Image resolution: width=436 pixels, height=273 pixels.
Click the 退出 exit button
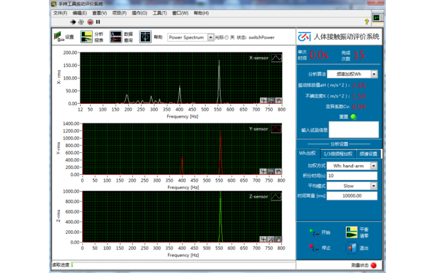point(357,248)
